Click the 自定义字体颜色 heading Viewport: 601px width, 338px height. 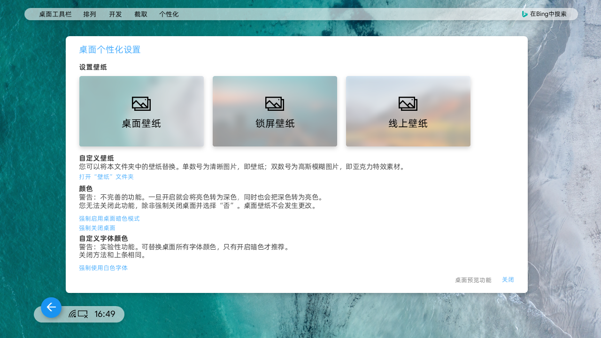coord(103,238)
